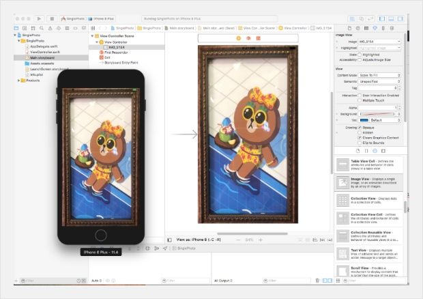This screenshot has width=423, height=299.
Task: Toggle the document outline button
Action: click(170, 240)
